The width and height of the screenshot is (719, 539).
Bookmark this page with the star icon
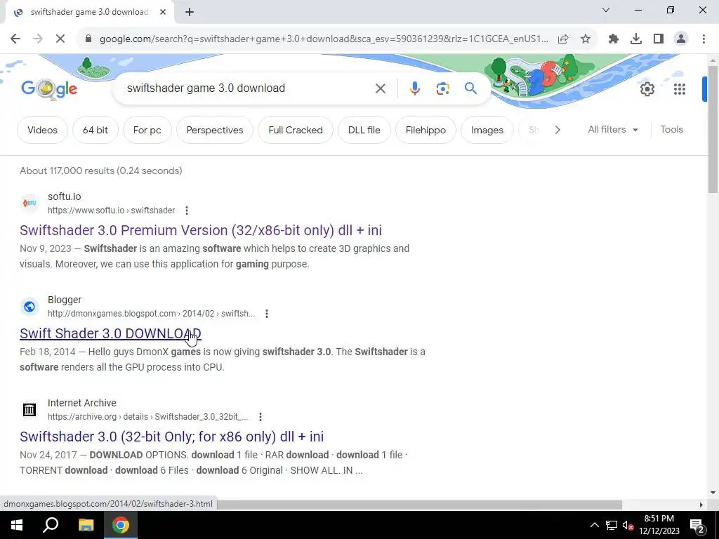tap(586, 39)
